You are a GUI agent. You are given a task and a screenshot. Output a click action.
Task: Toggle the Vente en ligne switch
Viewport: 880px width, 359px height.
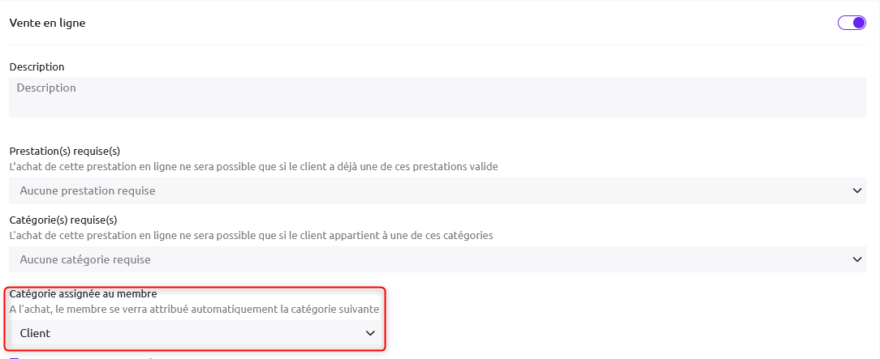coord(852,23)
